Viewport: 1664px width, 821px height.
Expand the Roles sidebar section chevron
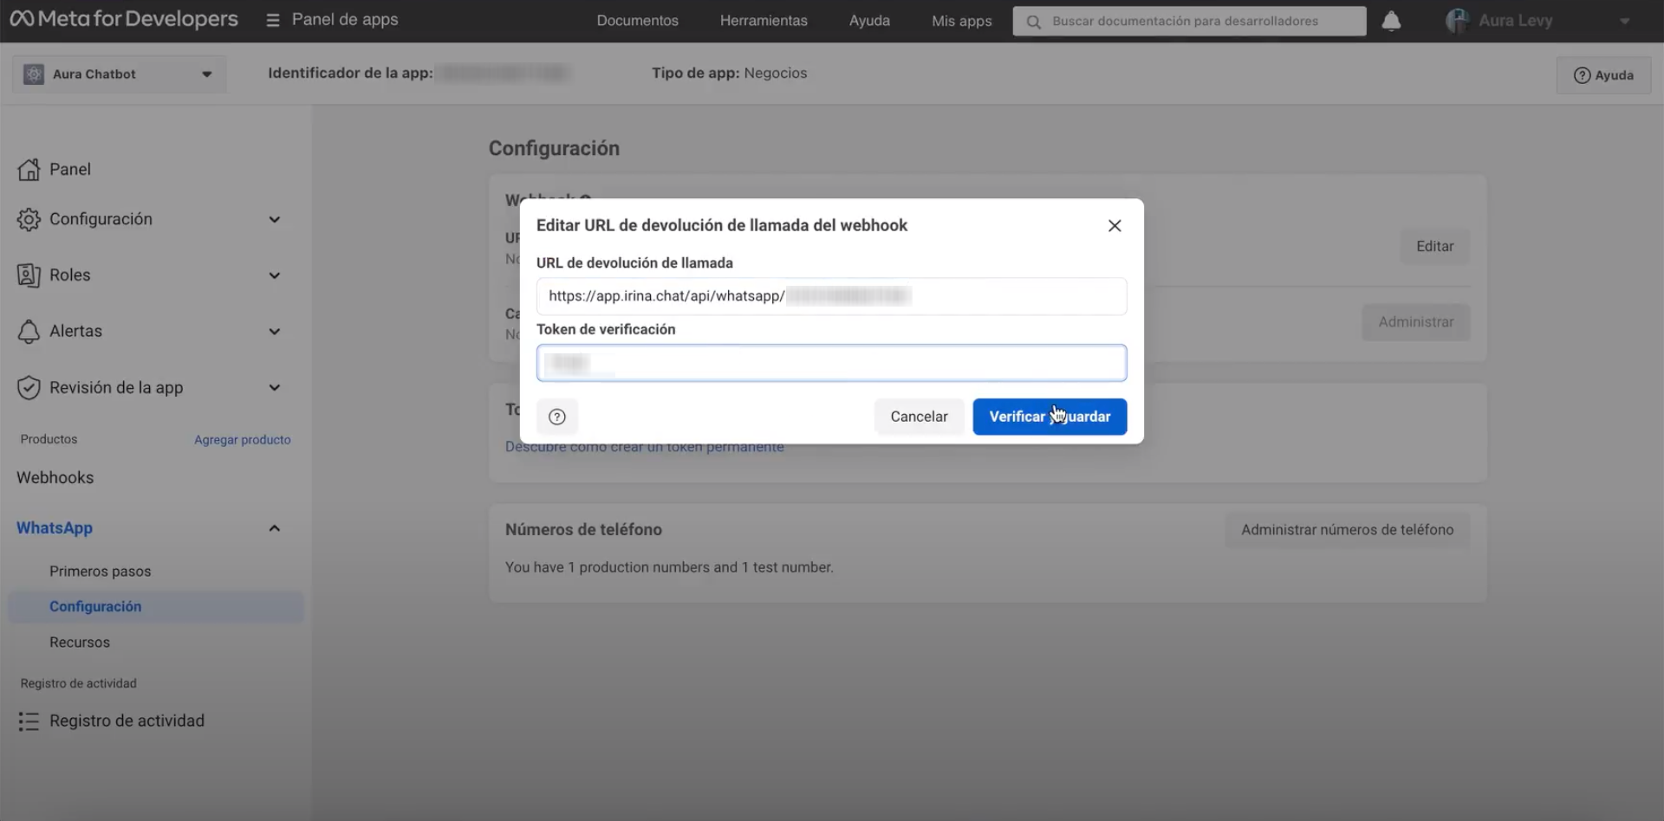coord(275,275)
